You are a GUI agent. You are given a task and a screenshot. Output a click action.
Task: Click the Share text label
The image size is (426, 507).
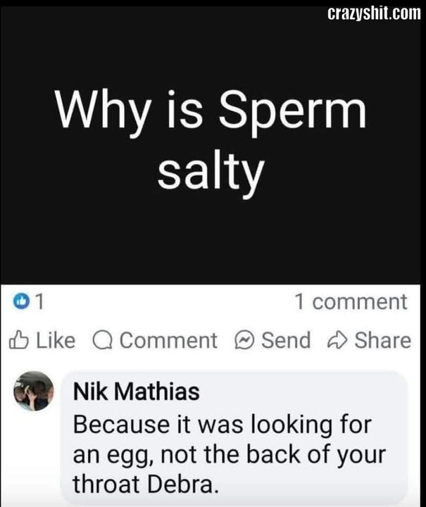382,341
